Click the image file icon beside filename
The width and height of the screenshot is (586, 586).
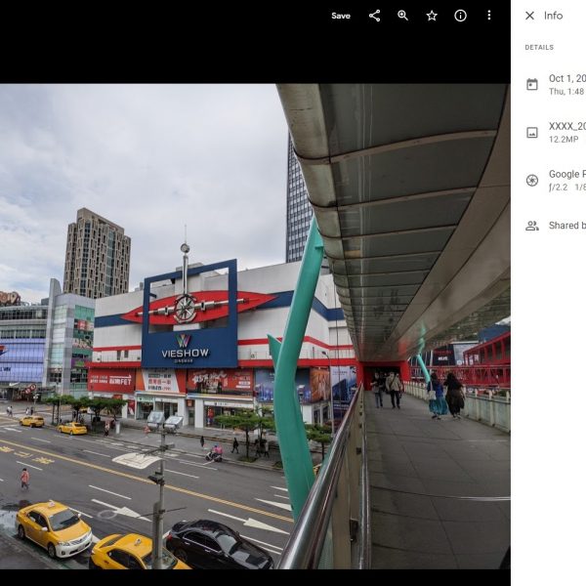532,133
